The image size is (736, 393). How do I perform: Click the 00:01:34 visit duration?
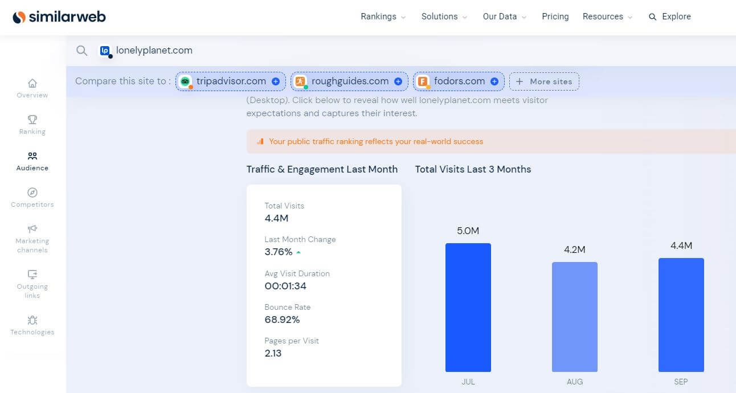pyautogui.click(x=285, y=286)
